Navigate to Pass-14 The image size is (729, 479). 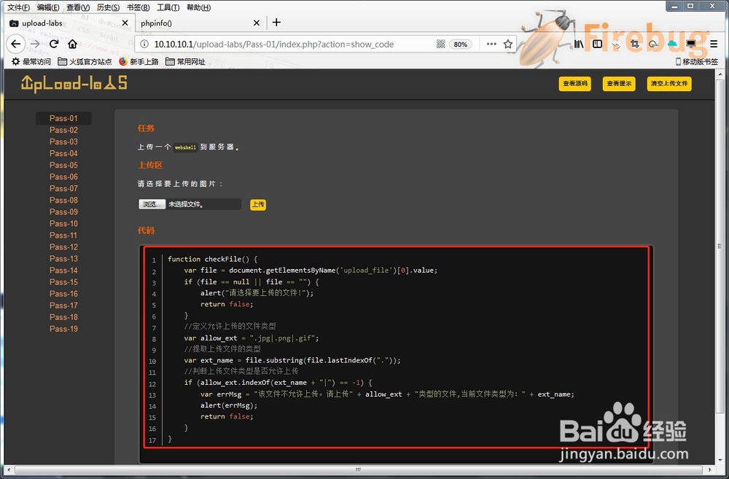[63, 270]
